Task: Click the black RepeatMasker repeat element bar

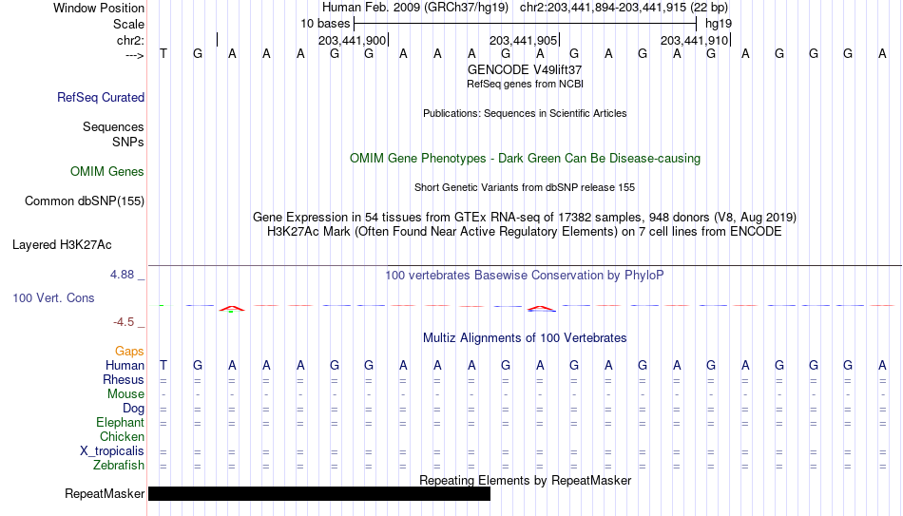Action: tap(319, 493)
